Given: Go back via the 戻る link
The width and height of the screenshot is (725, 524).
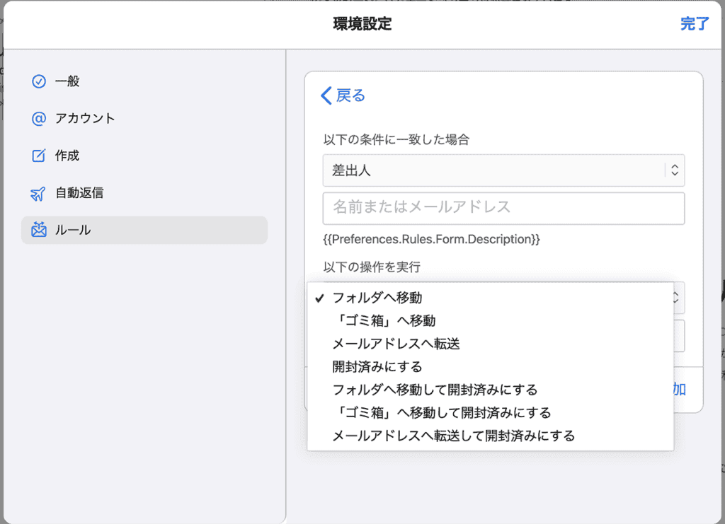Looking at the screenshot, I should pos(350,95).
